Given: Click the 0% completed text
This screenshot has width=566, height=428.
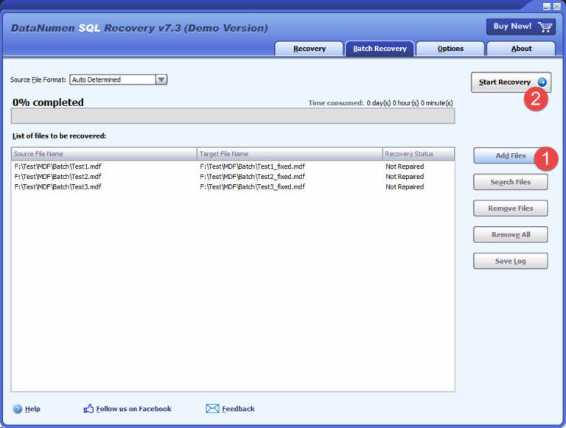Looking at the screenshot, I should tap(48, 102).
